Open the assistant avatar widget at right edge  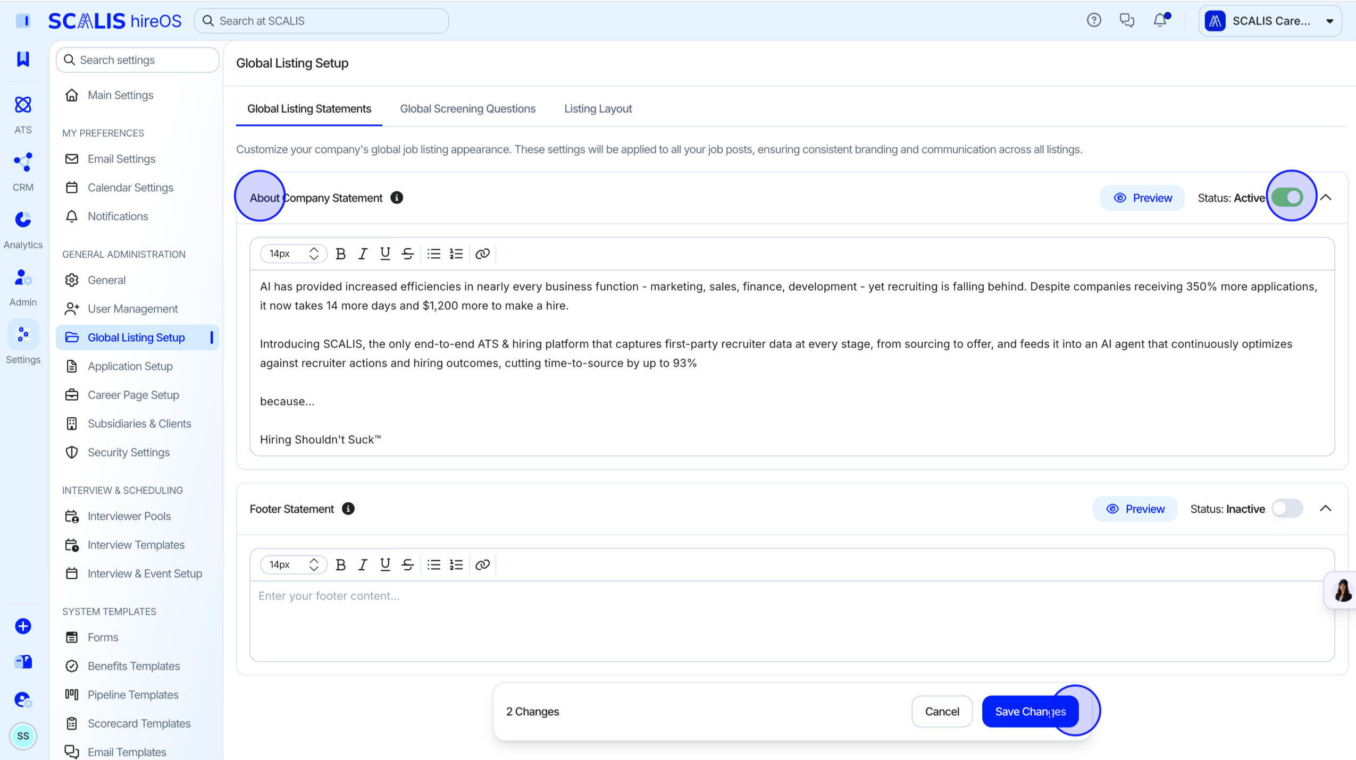[x=1342, y=590]
